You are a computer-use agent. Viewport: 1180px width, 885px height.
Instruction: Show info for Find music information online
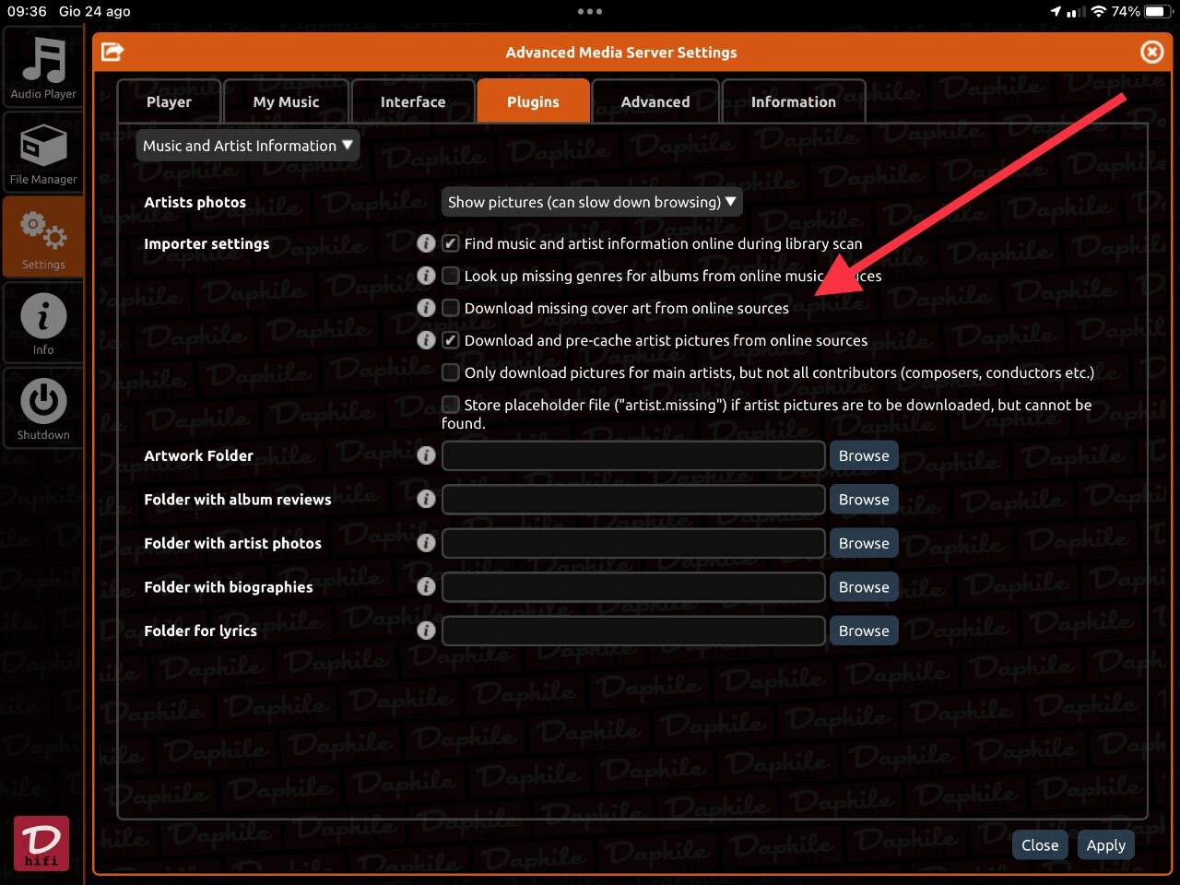click(426, 243)
